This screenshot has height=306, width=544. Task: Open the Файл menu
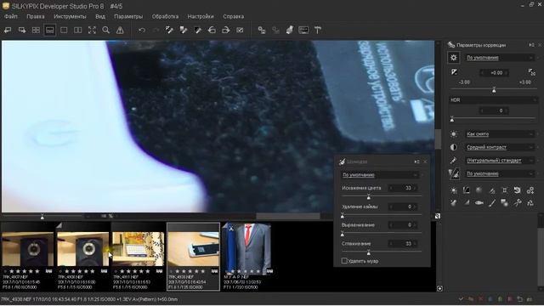11,16
